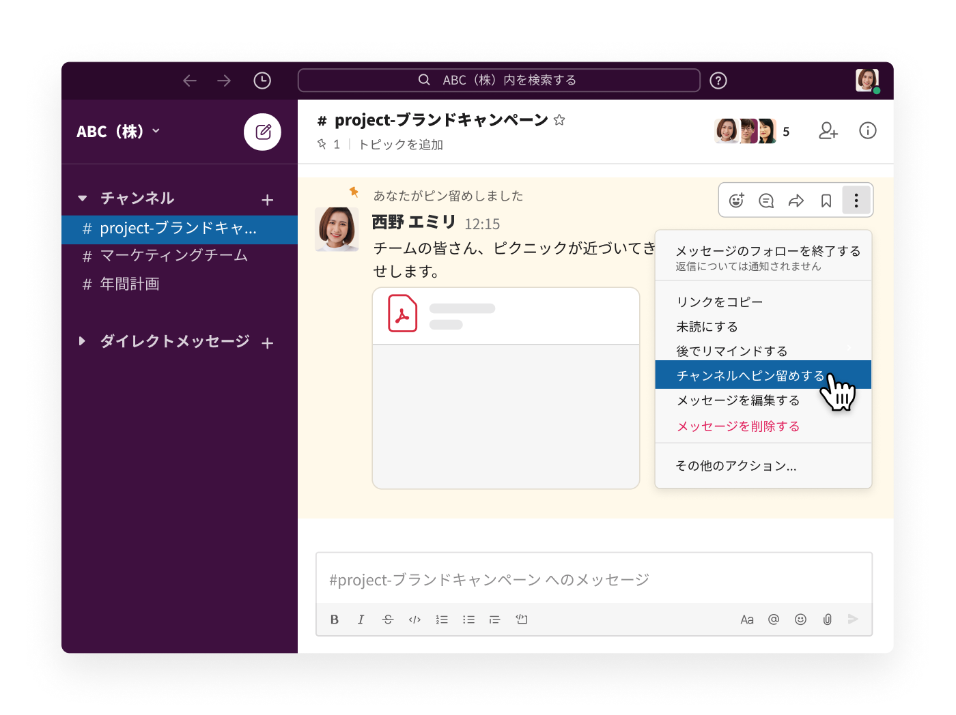Viewport: 956px width, 715px height.
Task: Star the project-ブランドキャンペーン channel
Action: [x=559, y=119]
